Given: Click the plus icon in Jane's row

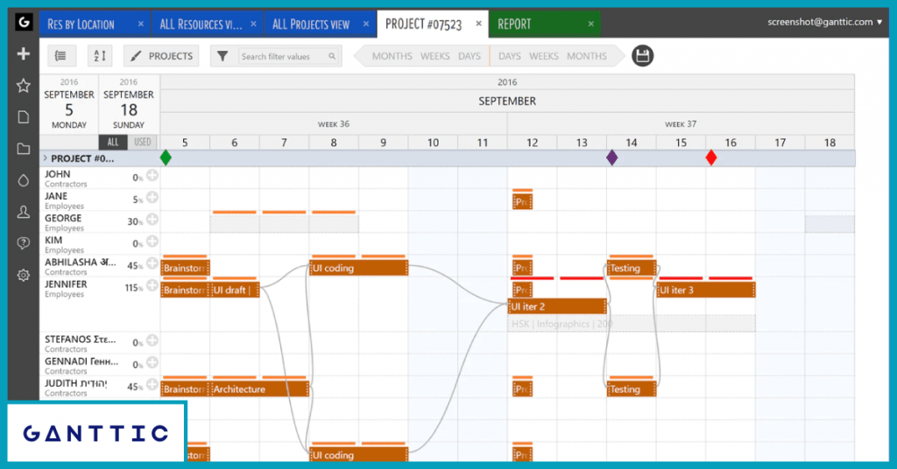Looking at the screenshot, I should click(x=152, y=198).
